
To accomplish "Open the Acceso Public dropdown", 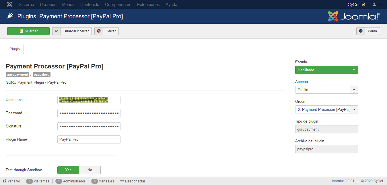I will tap(327, 90).
